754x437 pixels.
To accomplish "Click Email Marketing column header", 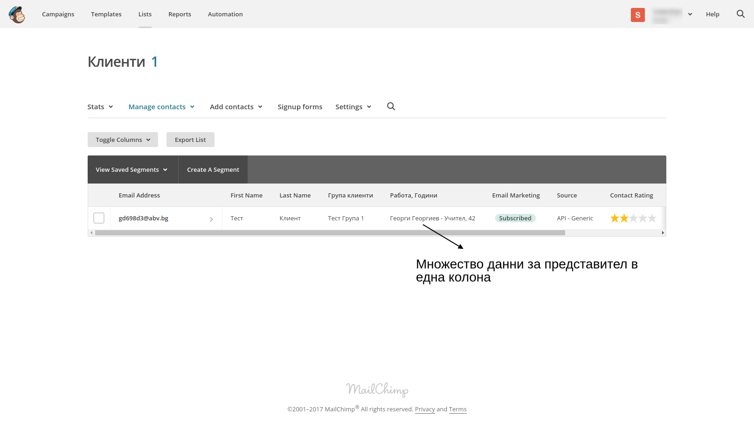I will pos(516,195).
